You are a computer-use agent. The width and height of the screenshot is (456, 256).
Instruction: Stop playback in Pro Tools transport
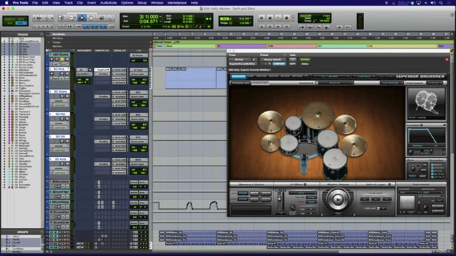pyautogui.click(x=270, y=18)
